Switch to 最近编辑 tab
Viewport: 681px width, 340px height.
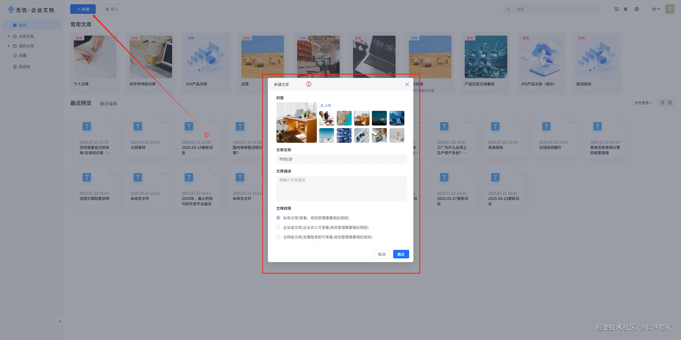[x=108, y=104]
